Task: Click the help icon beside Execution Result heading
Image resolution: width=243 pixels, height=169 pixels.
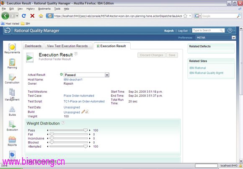Action: point(76,54)
